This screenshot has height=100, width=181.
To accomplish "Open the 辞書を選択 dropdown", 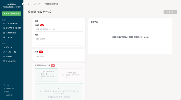I will (59, 57).
